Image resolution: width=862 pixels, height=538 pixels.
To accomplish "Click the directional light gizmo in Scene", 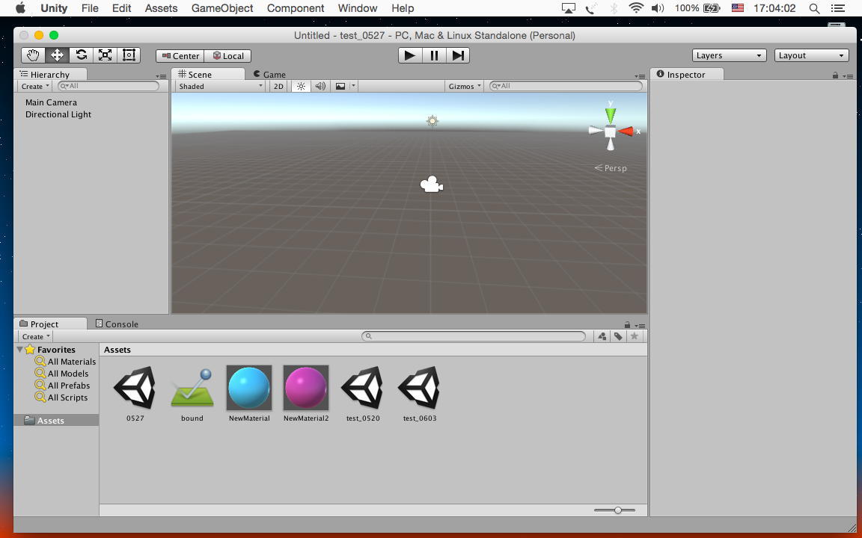I will coord(432,121).
